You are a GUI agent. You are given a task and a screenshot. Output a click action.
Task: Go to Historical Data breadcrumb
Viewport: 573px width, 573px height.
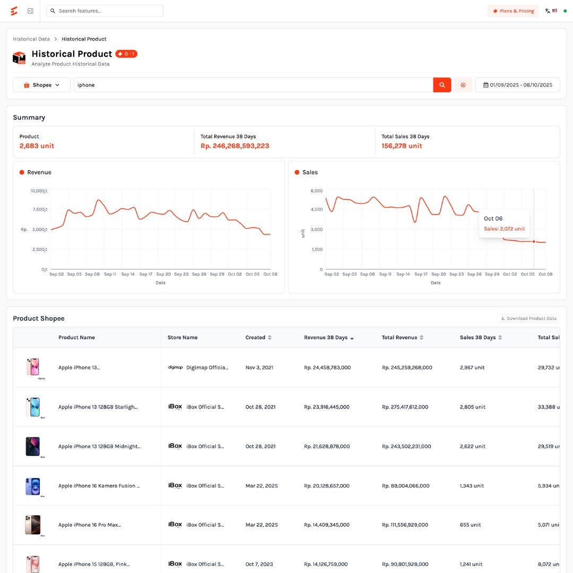(31, 39)
